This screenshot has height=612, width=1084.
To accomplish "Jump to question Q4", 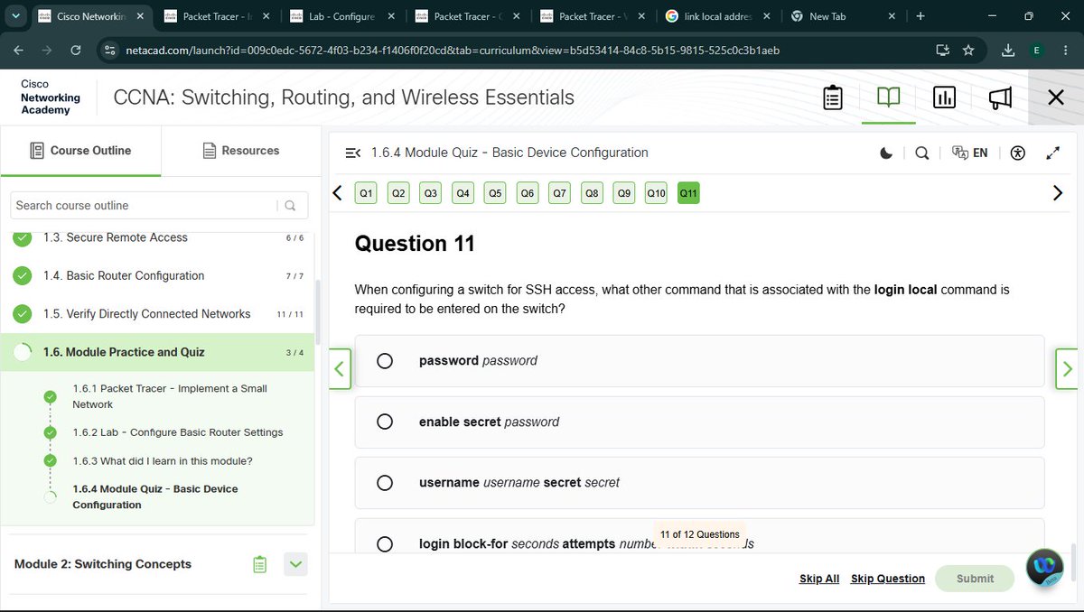I will coord(463,193).
